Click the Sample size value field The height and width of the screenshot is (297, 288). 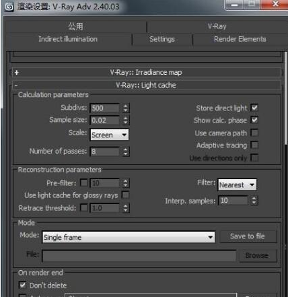point(105,120)
